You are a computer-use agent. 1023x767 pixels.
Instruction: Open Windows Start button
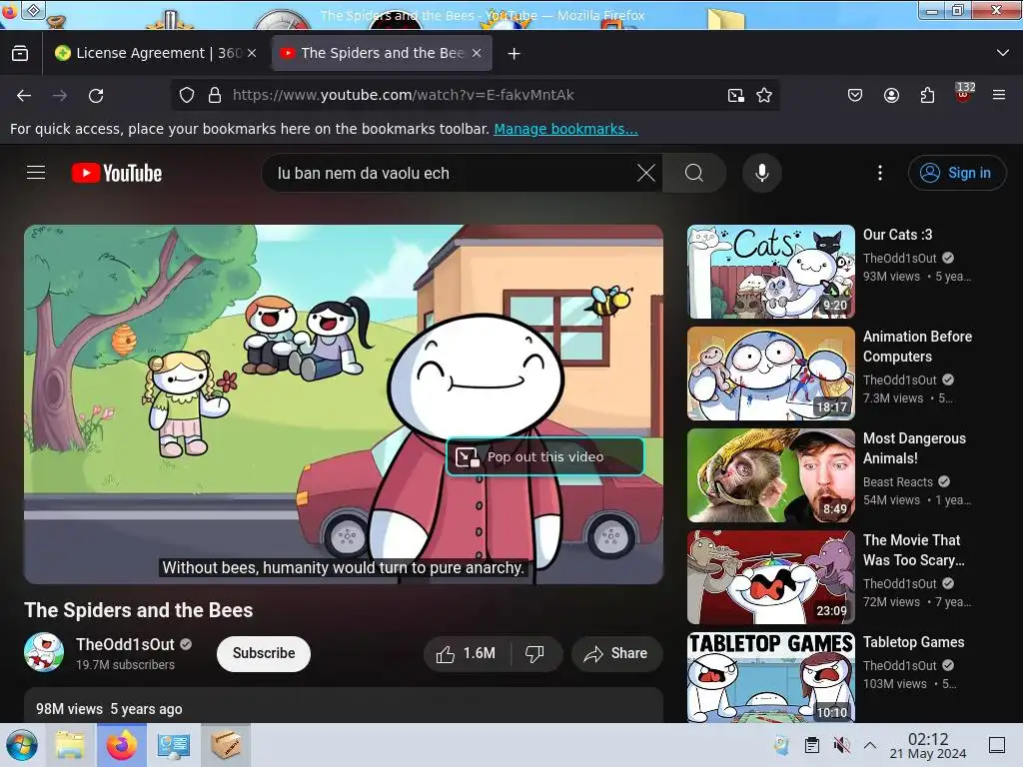click(x=22, y=745)
